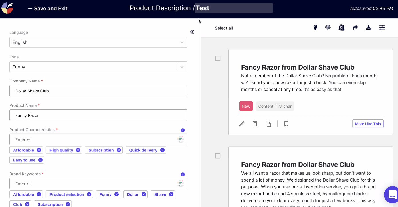Click first card title Fancy Razor heading
The height and width of the screenshot is (207, 398).
298,67
